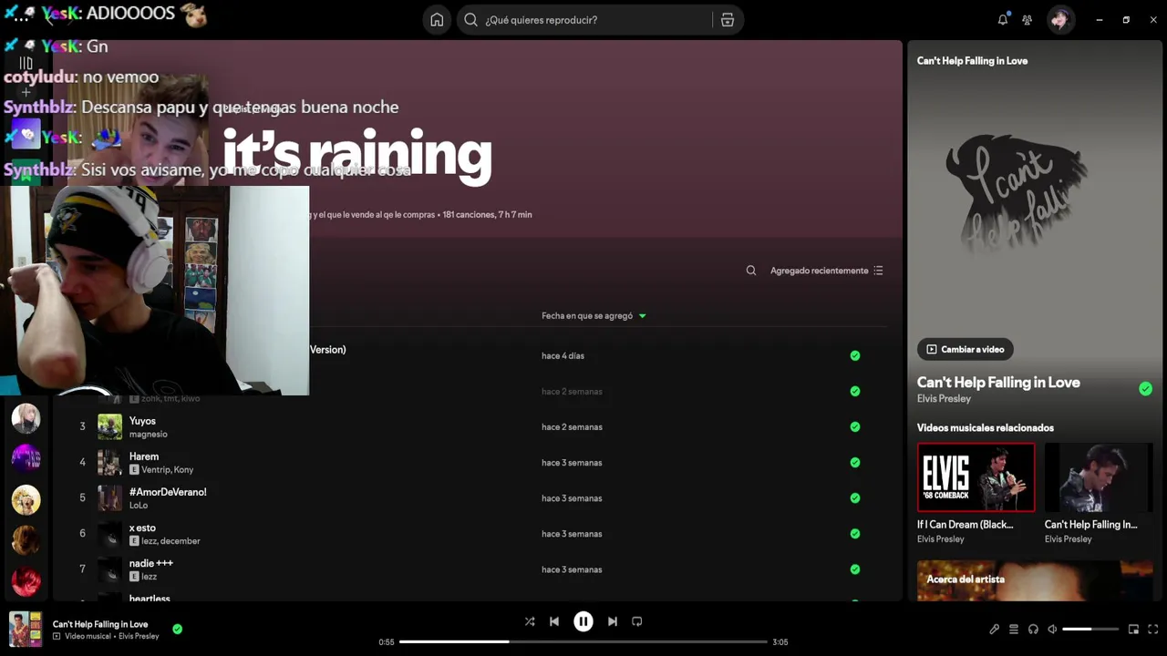This screenshot has width=1167, height=656.
Task: Toggle saved check beside player bar song title
Action: point(178,629)
